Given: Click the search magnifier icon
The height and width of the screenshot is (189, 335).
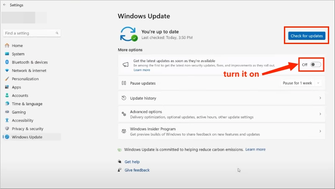Looking at the screenshot, I should (x=57, y=33).
